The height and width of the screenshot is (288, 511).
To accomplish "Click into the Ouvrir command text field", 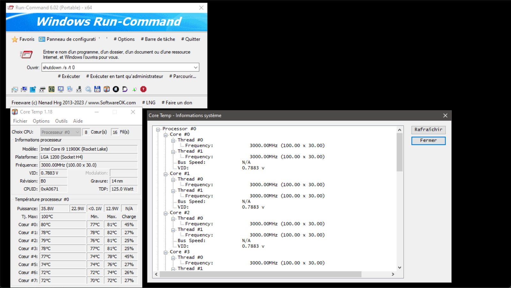I will click(117, 67).
